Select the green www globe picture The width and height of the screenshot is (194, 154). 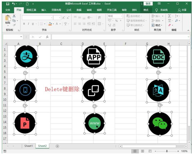pos(95,123)
